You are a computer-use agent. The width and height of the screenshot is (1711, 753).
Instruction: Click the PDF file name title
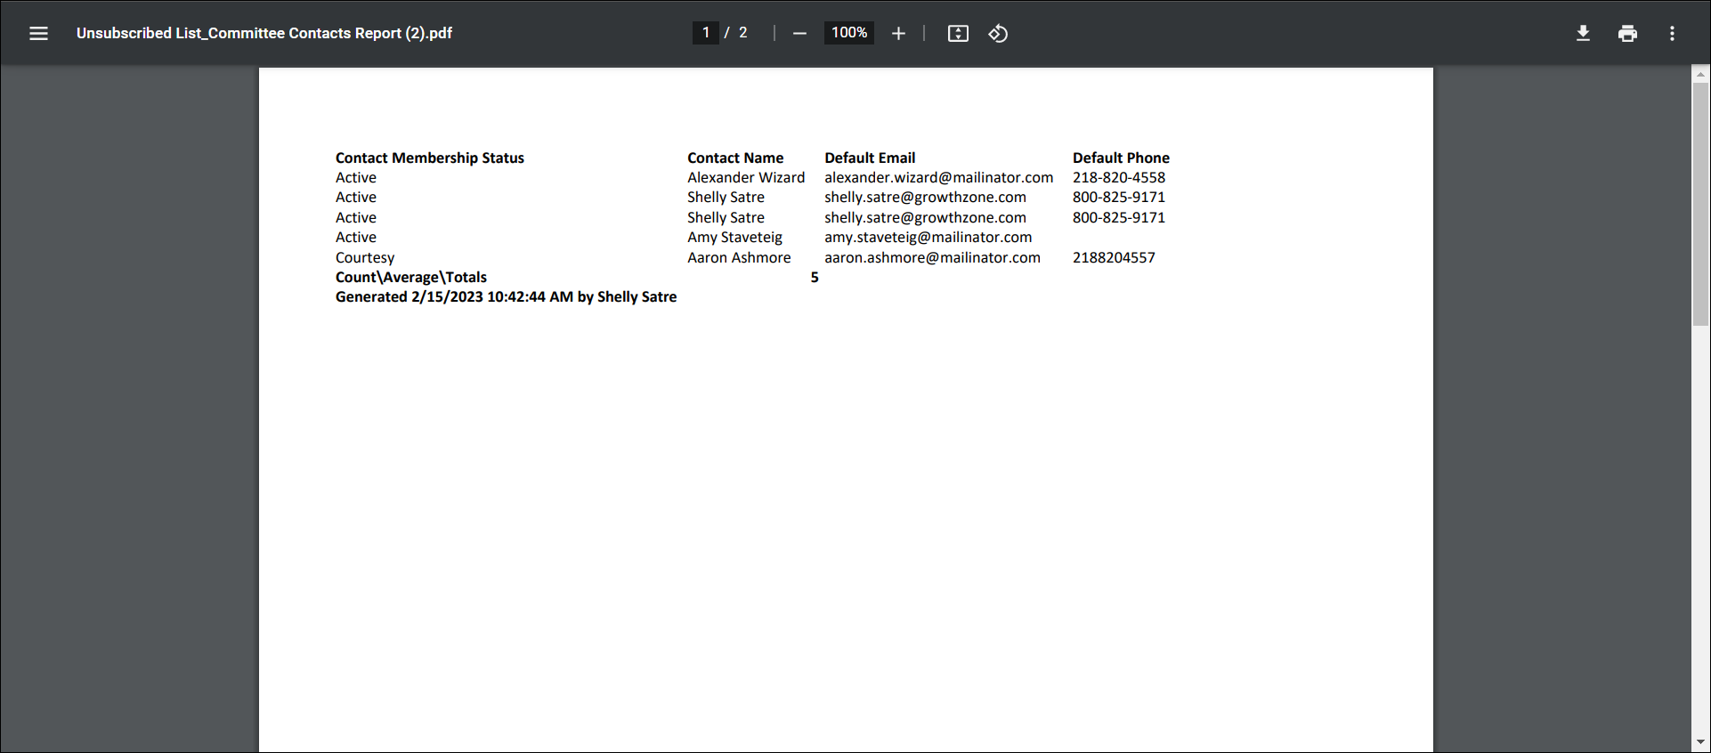coord(264,33)
